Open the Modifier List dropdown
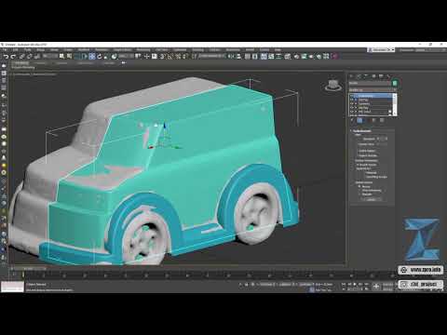447x335 pixels. tap(372, 90)
